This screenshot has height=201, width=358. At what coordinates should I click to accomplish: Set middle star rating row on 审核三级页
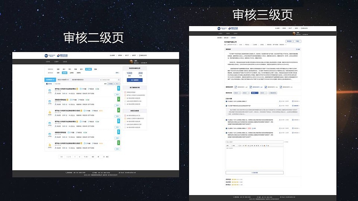235,182
